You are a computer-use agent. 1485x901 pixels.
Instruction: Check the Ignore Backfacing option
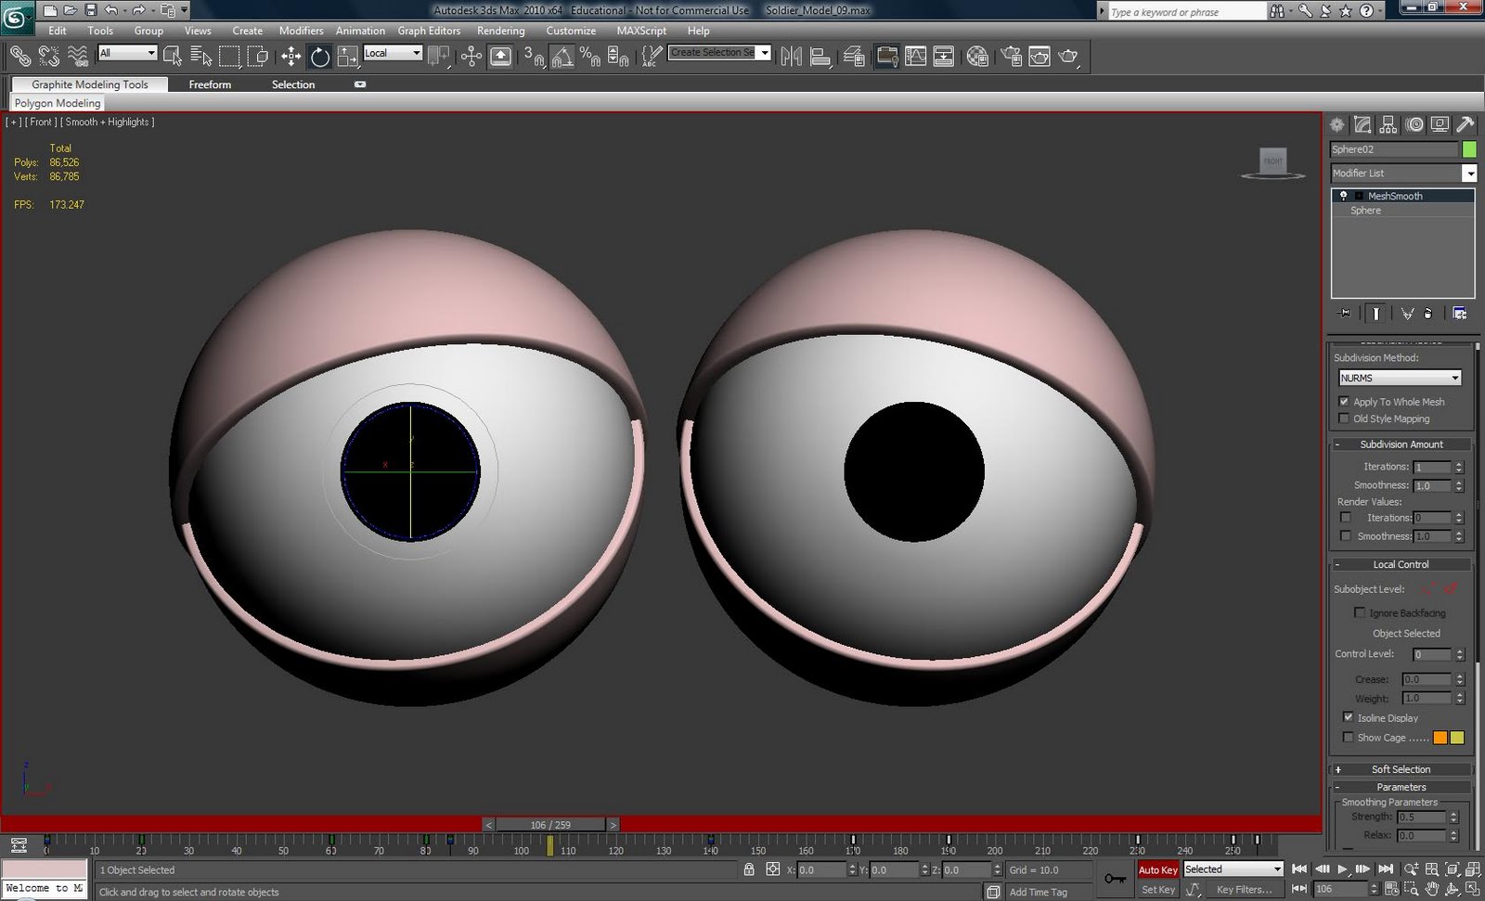pyautogui.click(x=1360, y=612)
